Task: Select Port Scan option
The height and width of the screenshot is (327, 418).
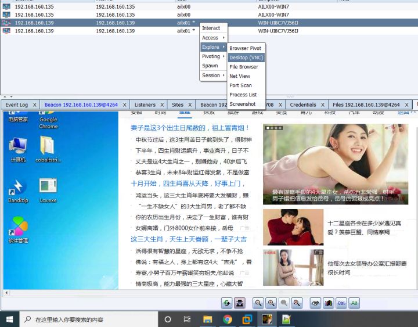Action: (246, 85)
